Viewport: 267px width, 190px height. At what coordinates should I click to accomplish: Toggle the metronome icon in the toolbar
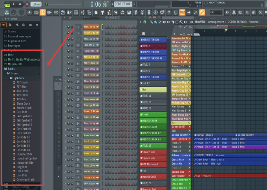[29, 12]
